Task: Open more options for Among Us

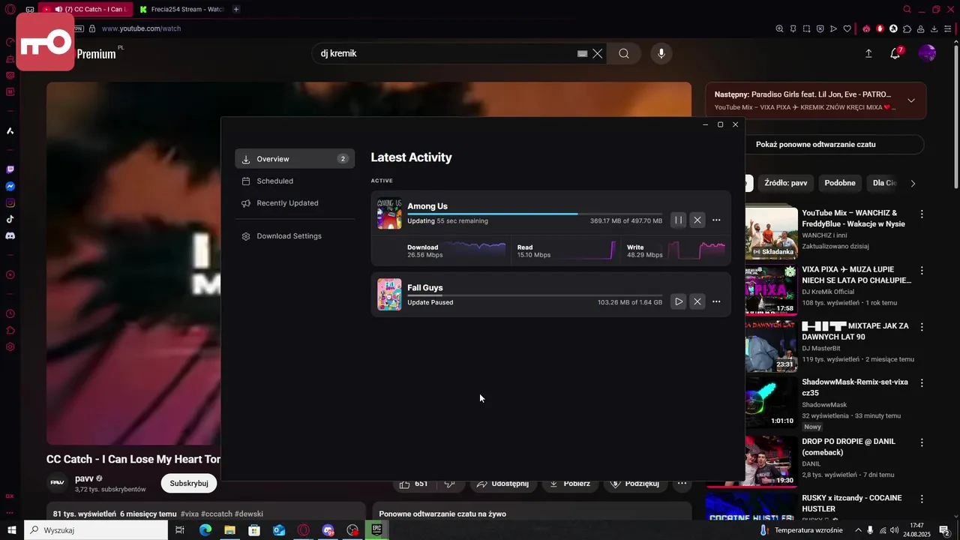Action: tap(716, 220)
